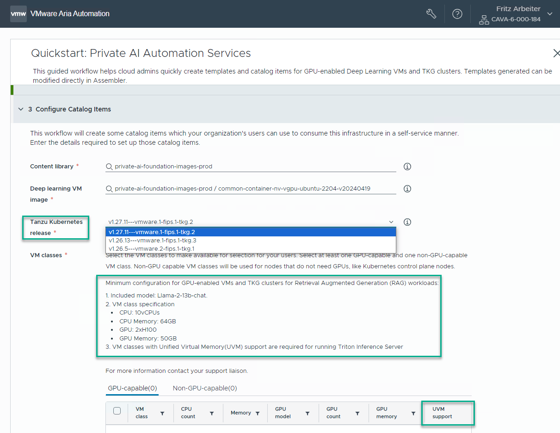Open the help question mark icon
The width and height of the screenshot is (560, 433).
[x=457, y=14]
